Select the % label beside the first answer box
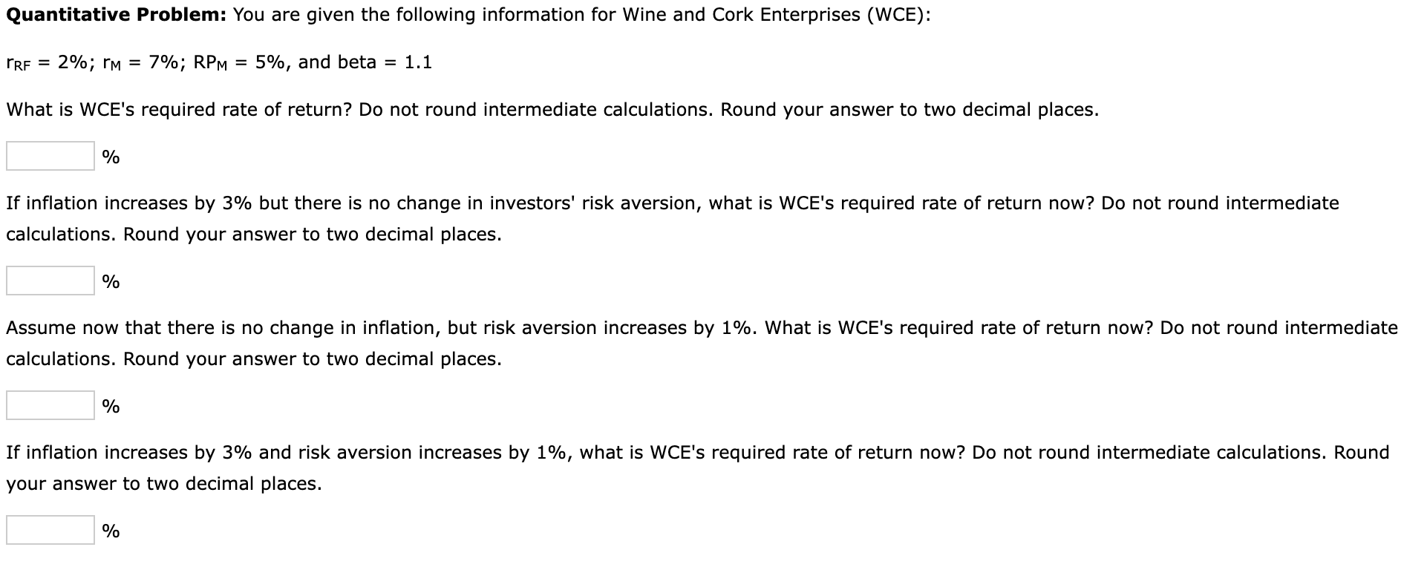Image resolution: width=1427 pixels, height=570 pixels. coord(110,156)
